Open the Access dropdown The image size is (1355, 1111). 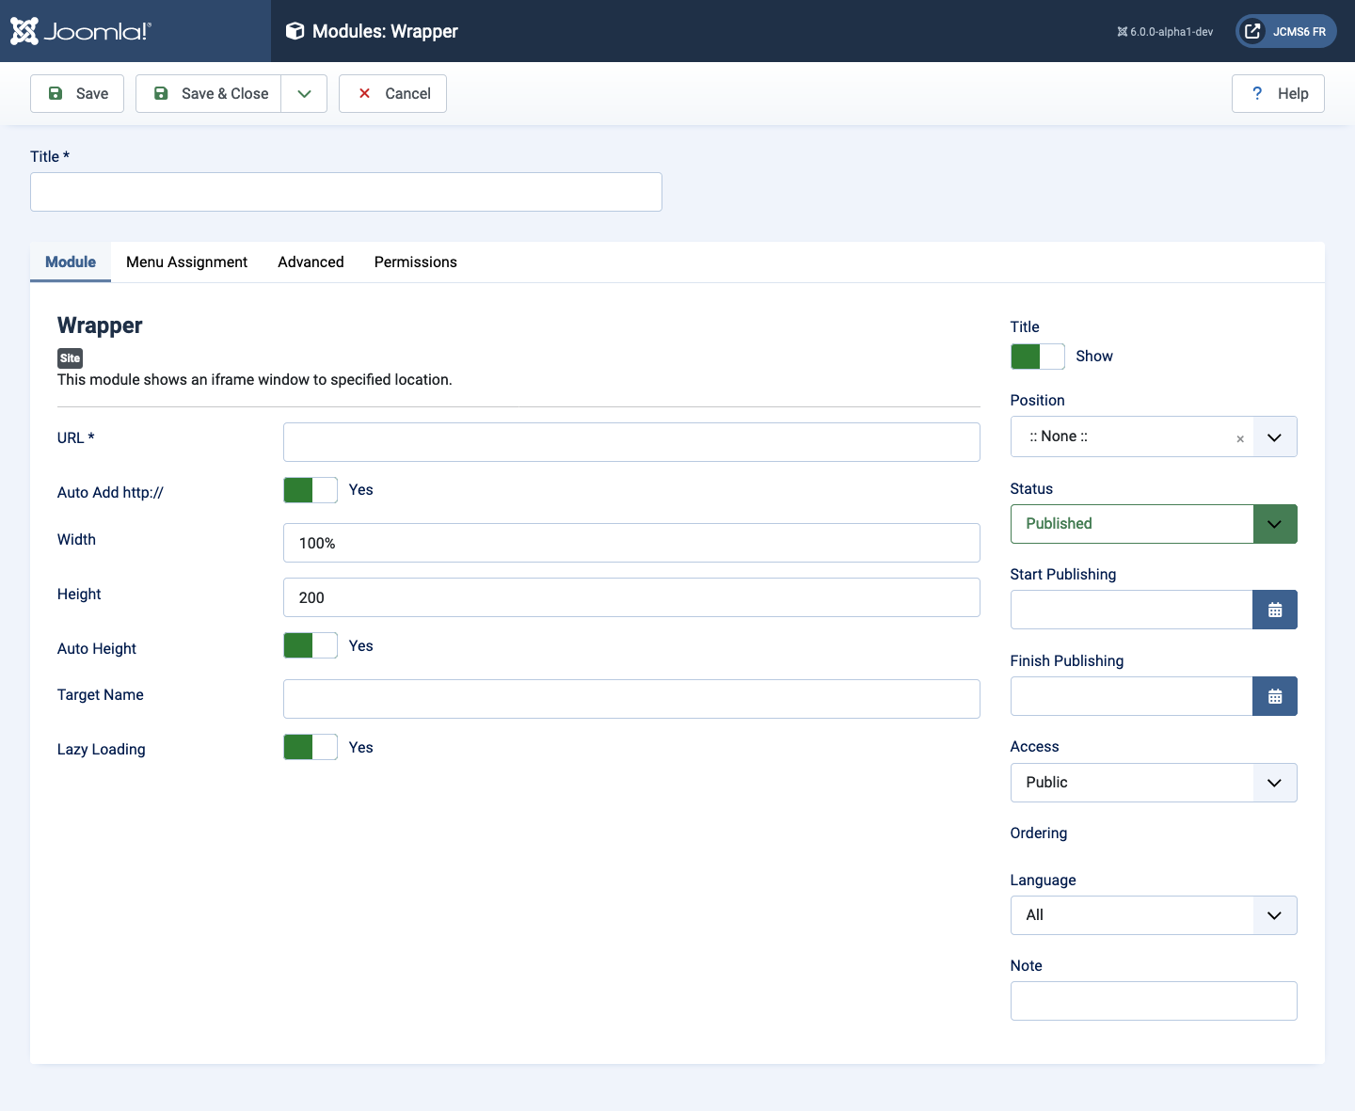point(1154,783)
